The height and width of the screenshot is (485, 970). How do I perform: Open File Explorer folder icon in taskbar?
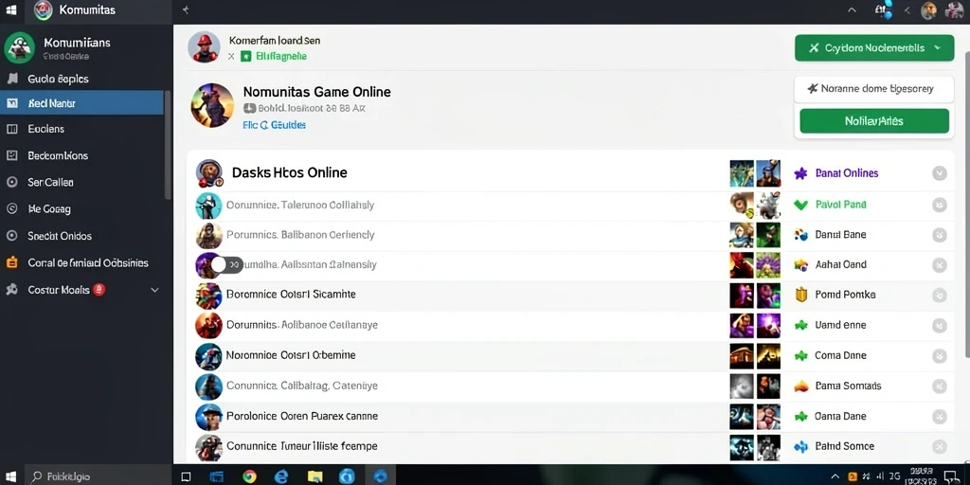(x=314, y=476)
